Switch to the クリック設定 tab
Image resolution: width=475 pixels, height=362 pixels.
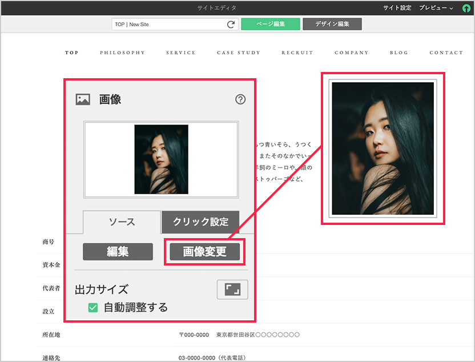pyautogui.click(x=200, y=222)
